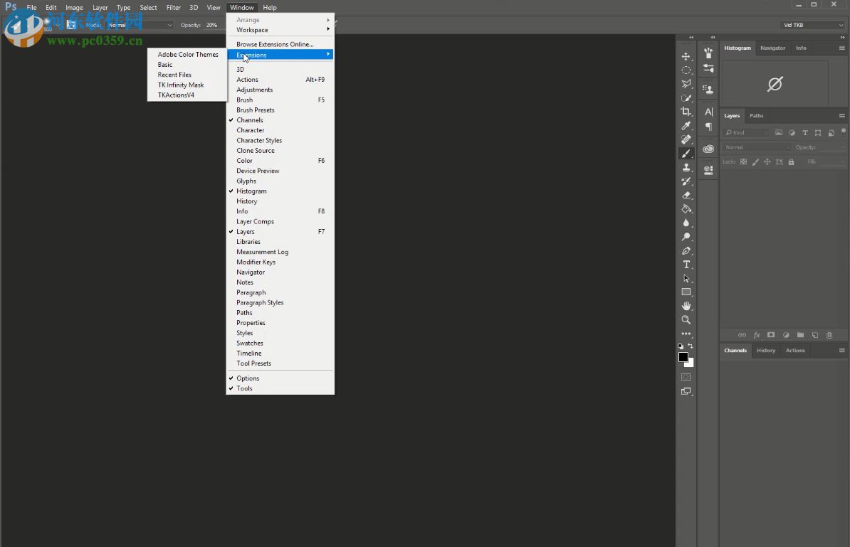850x547 pixels.
Task: Click Browse Extensions Online...
Action: [275, 44]
